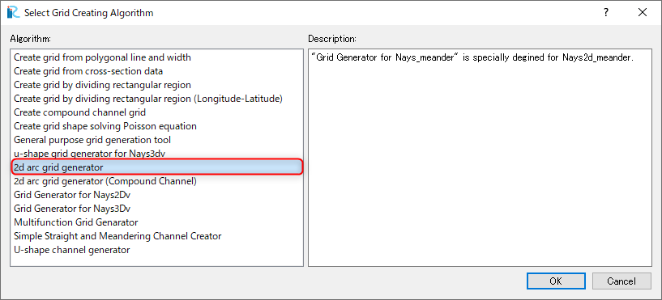Pick "Create grid shape solving Poisson equation"
Image resolution: width=662 pixels, height=300 pixels.
click(105, 126)
